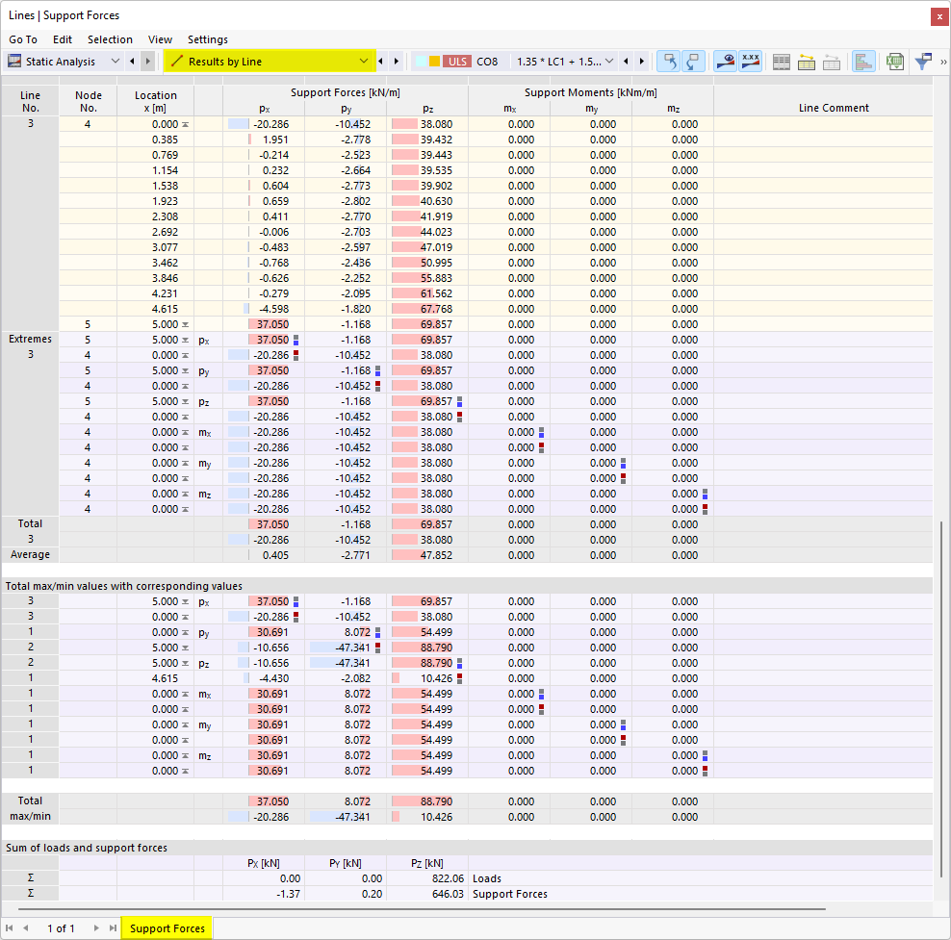Toggle the result diagrams chart icon
The image size is (951, 940).
pos(863,61)
